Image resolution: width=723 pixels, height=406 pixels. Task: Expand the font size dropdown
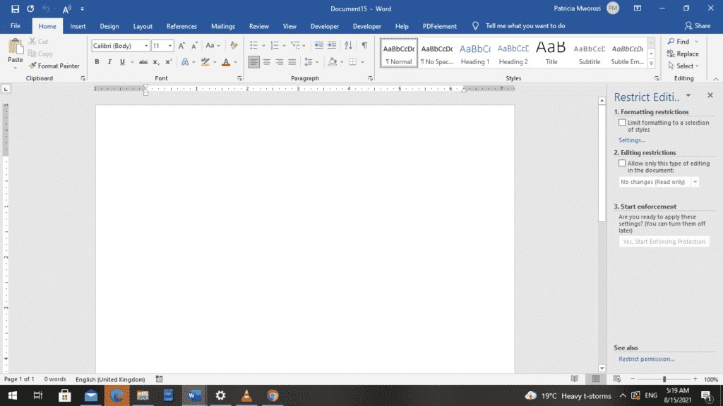click(x=170, y=46)
